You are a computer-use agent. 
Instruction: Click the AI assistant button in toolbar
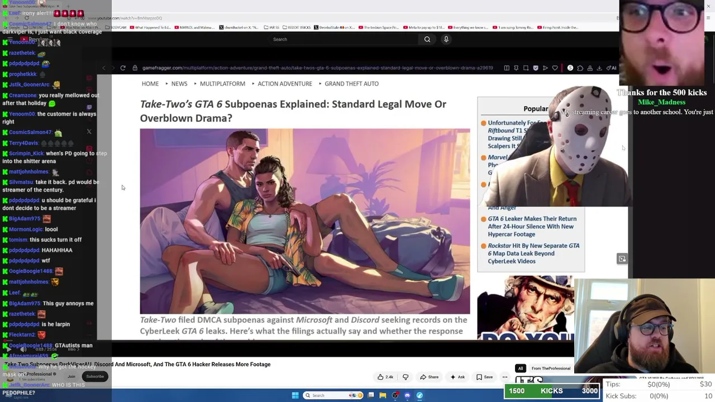click(612, 68)
